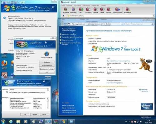Click the Control Panel search field
Viewport: 156px width, 124px height.
[x=138, y=24]
